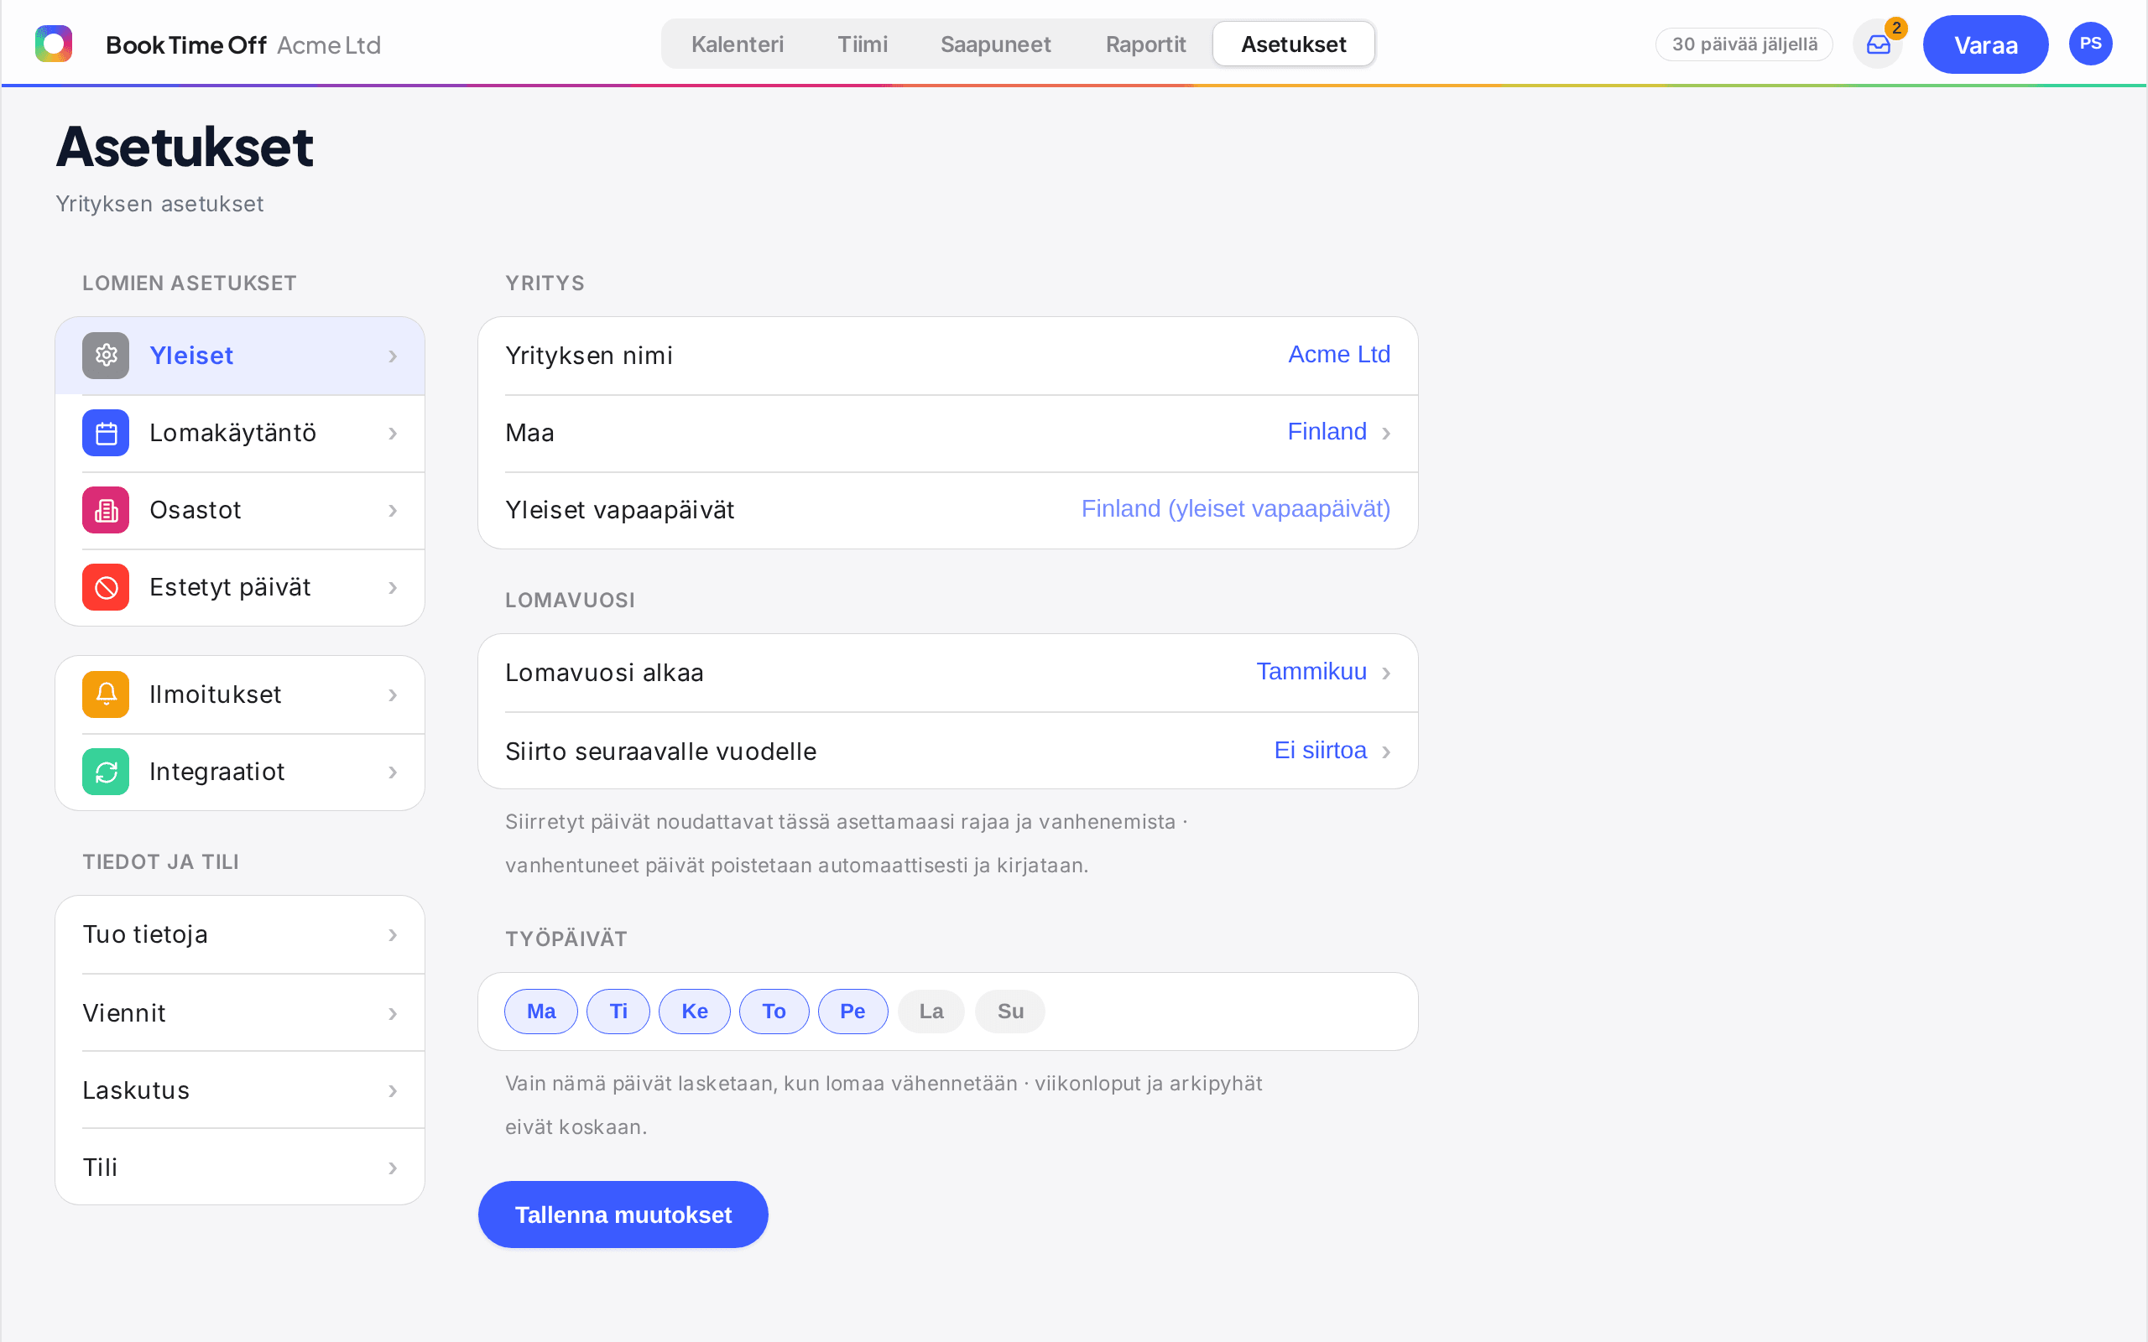Open the Raportit tab
This screenshot has height=1342, width=2148.
coord(1145,44)
